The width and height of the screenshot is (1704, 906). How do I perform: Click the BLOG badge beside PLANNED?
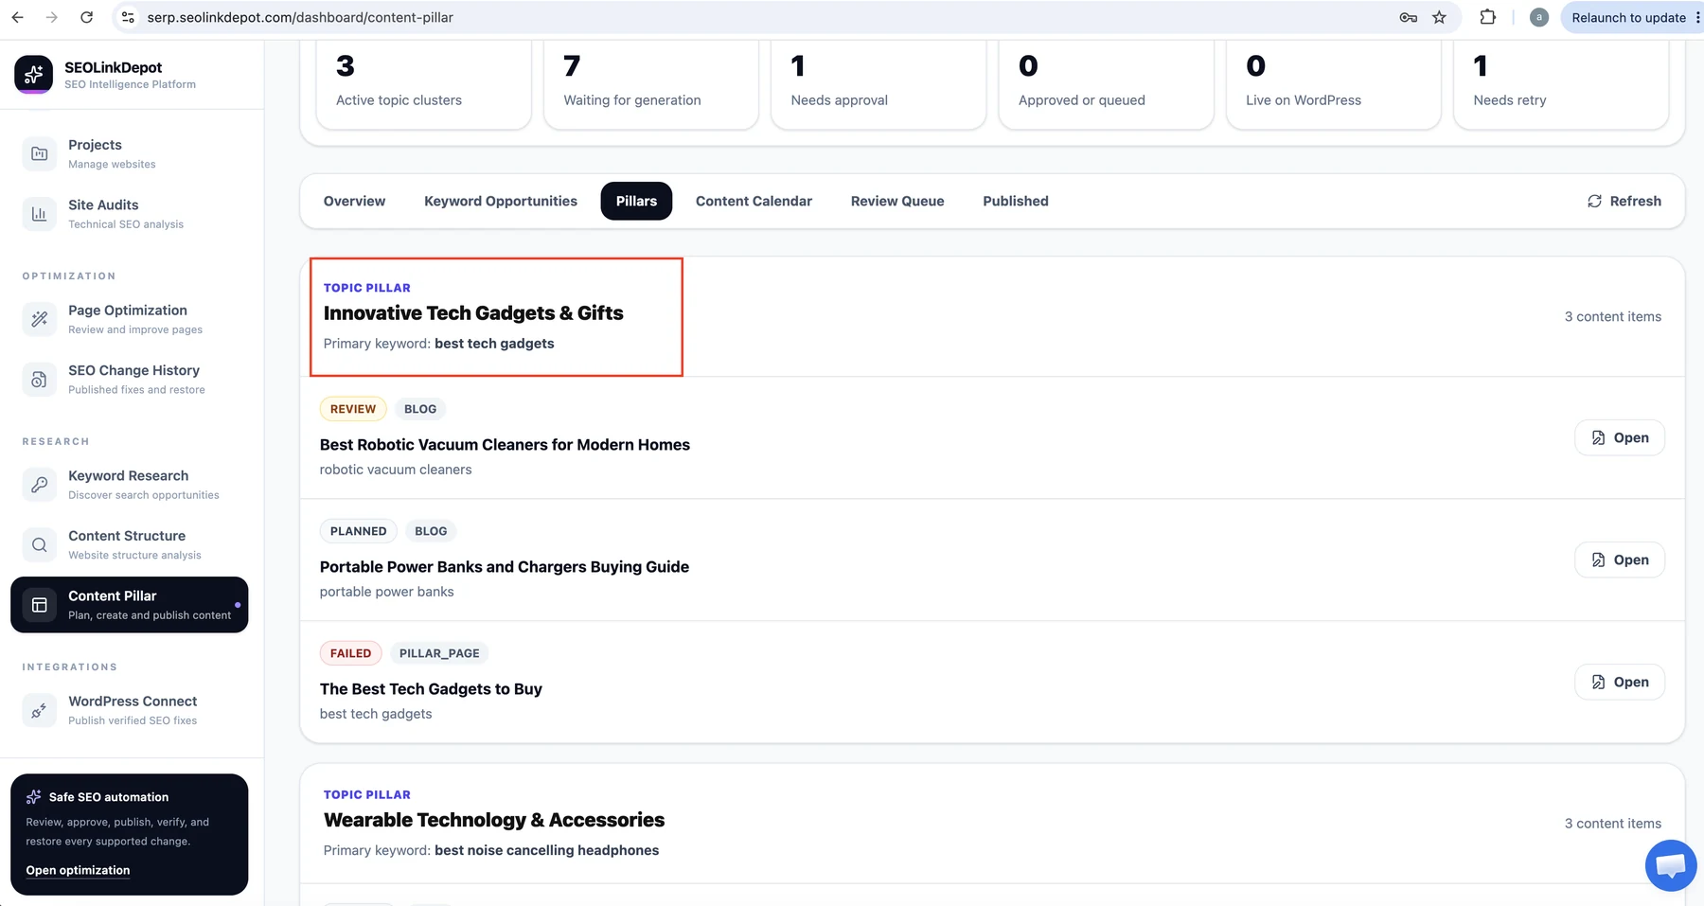click(431, 531)
